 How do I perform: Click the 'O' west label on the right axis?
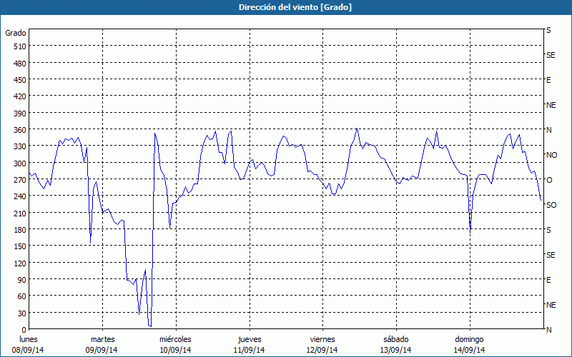click(549, 180)
